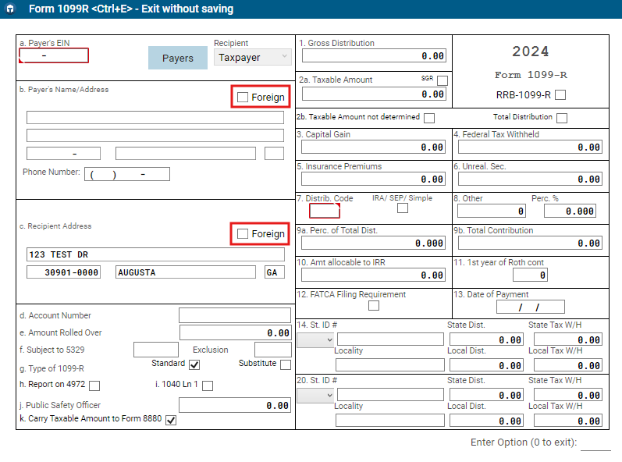
Task: Uncheck the Standard 1099-R type
Action: click(194, 364)
